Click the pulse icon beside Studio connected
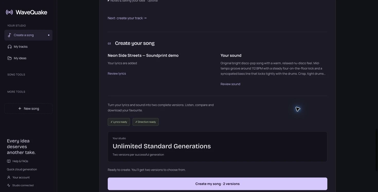Screen dimensions: 378x192 [9, 185]
